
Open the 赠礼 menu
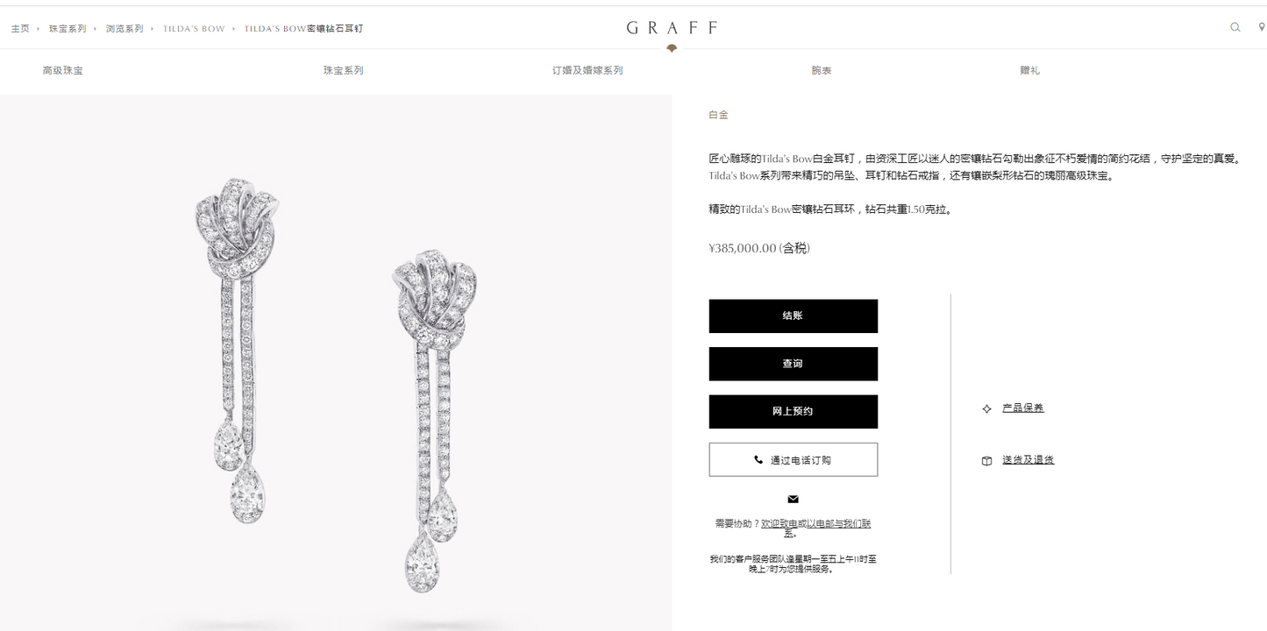1029,70
